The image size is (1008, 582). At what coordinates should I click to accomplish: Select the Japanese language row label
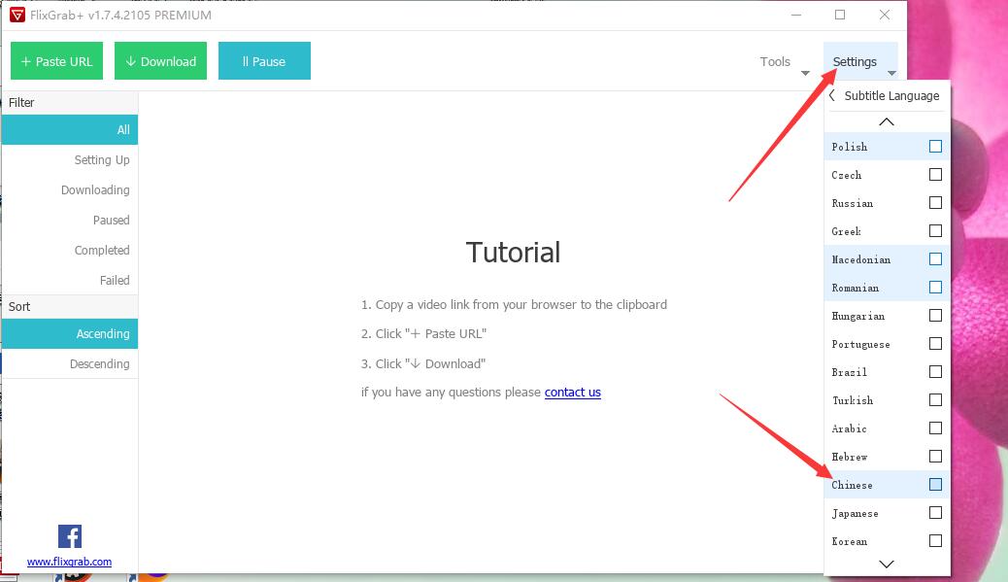[x=855, y=513]
